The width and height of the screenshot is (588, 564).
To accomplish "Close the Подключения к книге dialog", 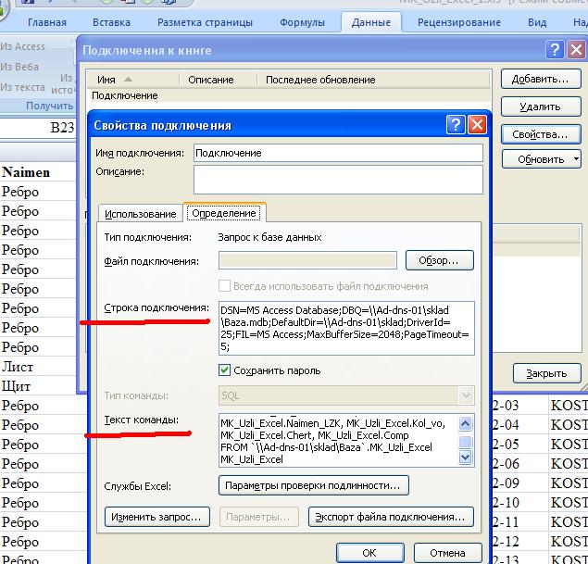I will click(577, 49).
